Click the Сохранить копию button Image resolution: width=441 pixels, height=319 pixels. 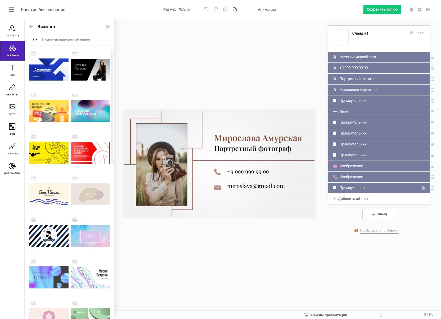pos(382,10)
